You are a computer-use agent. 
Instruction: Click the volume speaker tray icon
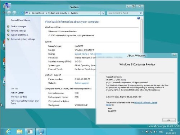click(x=156, y=132)
